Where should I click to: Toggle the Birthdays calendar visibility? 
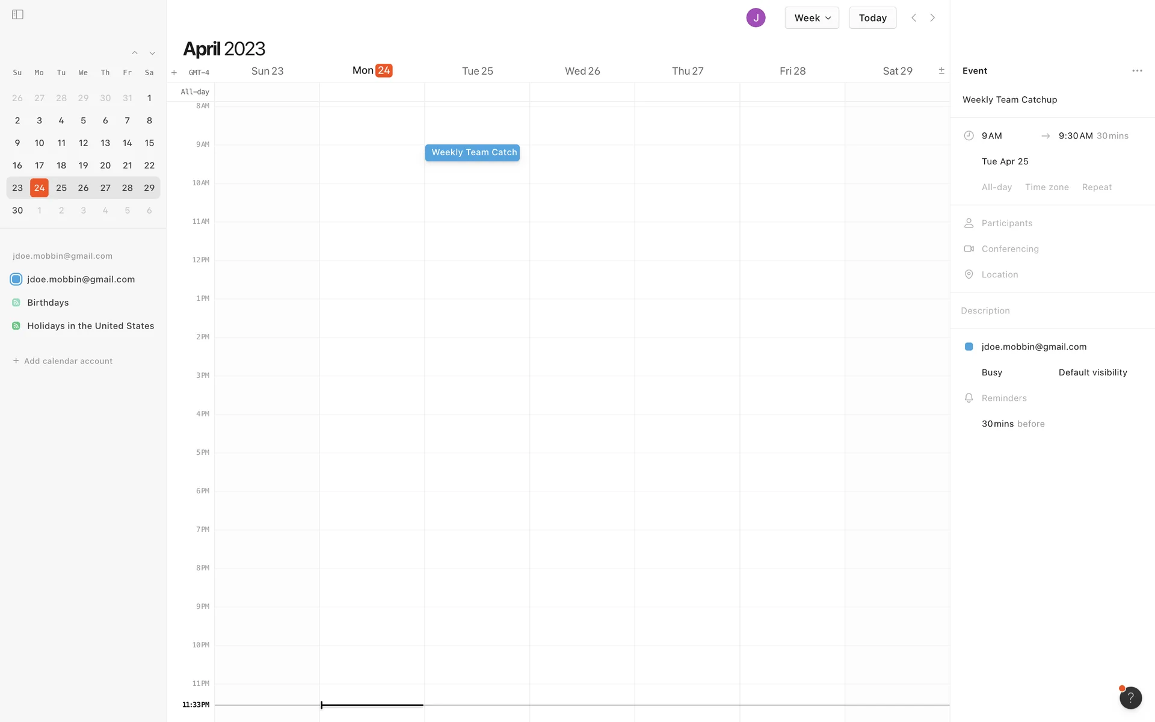16,303
